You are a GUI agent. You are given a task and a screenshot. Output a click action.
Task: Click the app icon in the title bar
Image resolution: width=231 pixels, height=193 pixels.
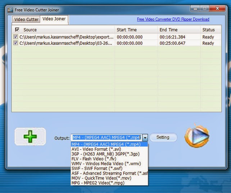(10, 10)
